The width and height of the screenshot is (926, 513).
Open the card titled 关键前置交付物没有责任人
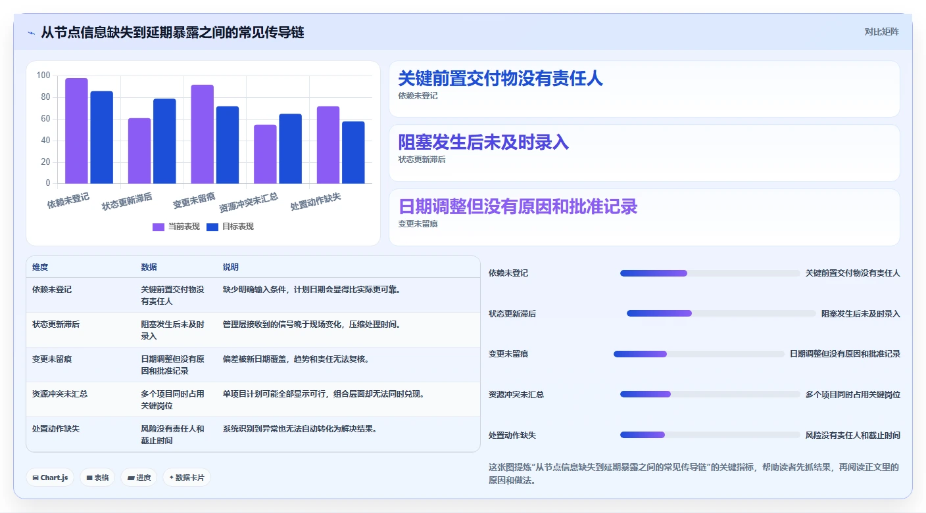point(644,89)
